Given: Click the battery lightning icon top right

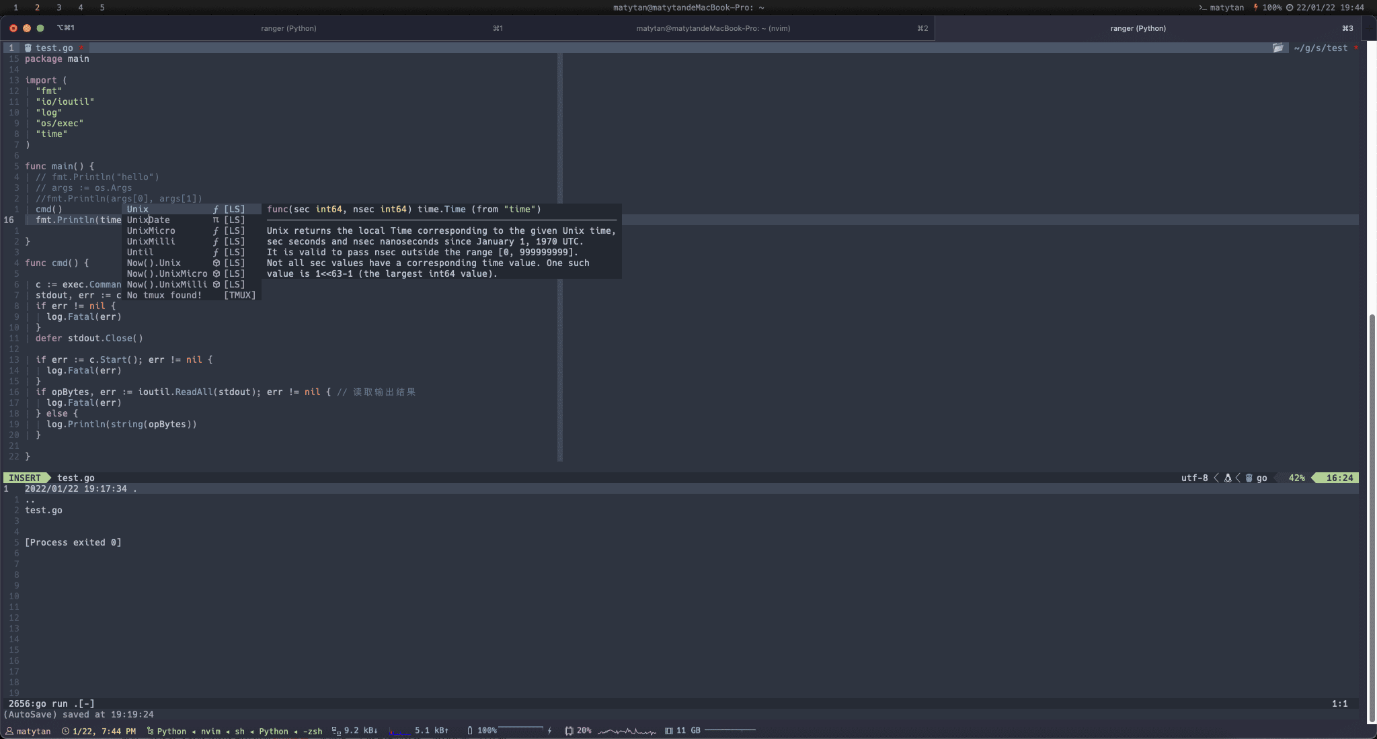Looking at the screenshot, I should coord(1255,7).
